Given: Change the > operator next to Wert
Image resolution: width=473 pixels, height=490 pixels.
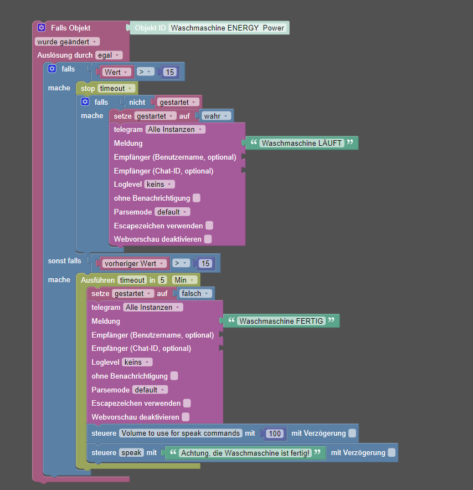Looking at the screenshot, I should [146, 72].
